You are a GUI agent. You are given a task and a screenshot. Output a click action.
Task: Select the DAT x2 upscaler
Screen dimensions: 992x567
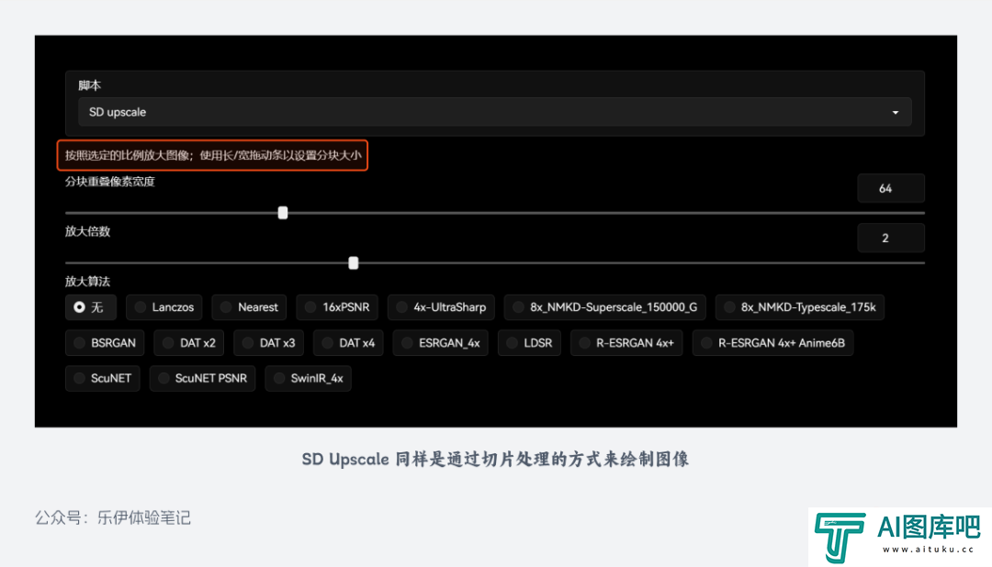point(189,343)
